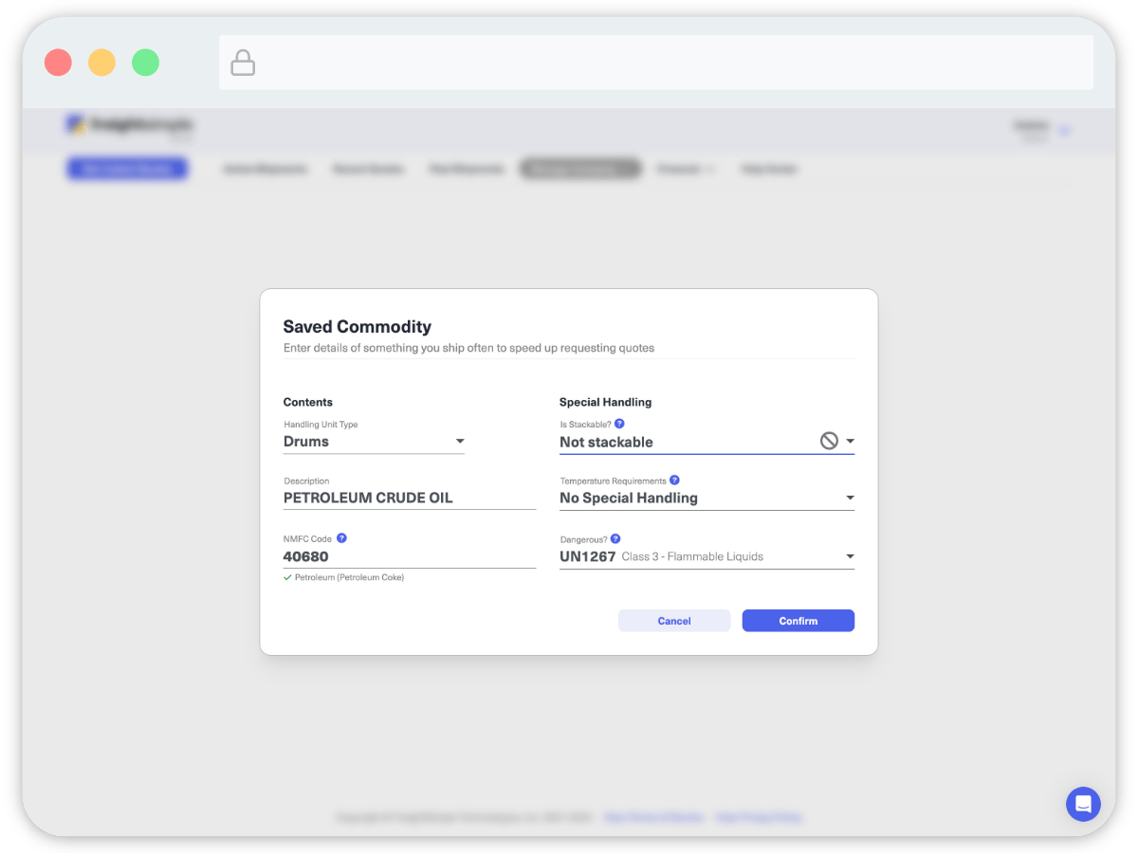The image size is (1138, 853).
Task: Confirm the saved commodity
Action: point(798,621)
